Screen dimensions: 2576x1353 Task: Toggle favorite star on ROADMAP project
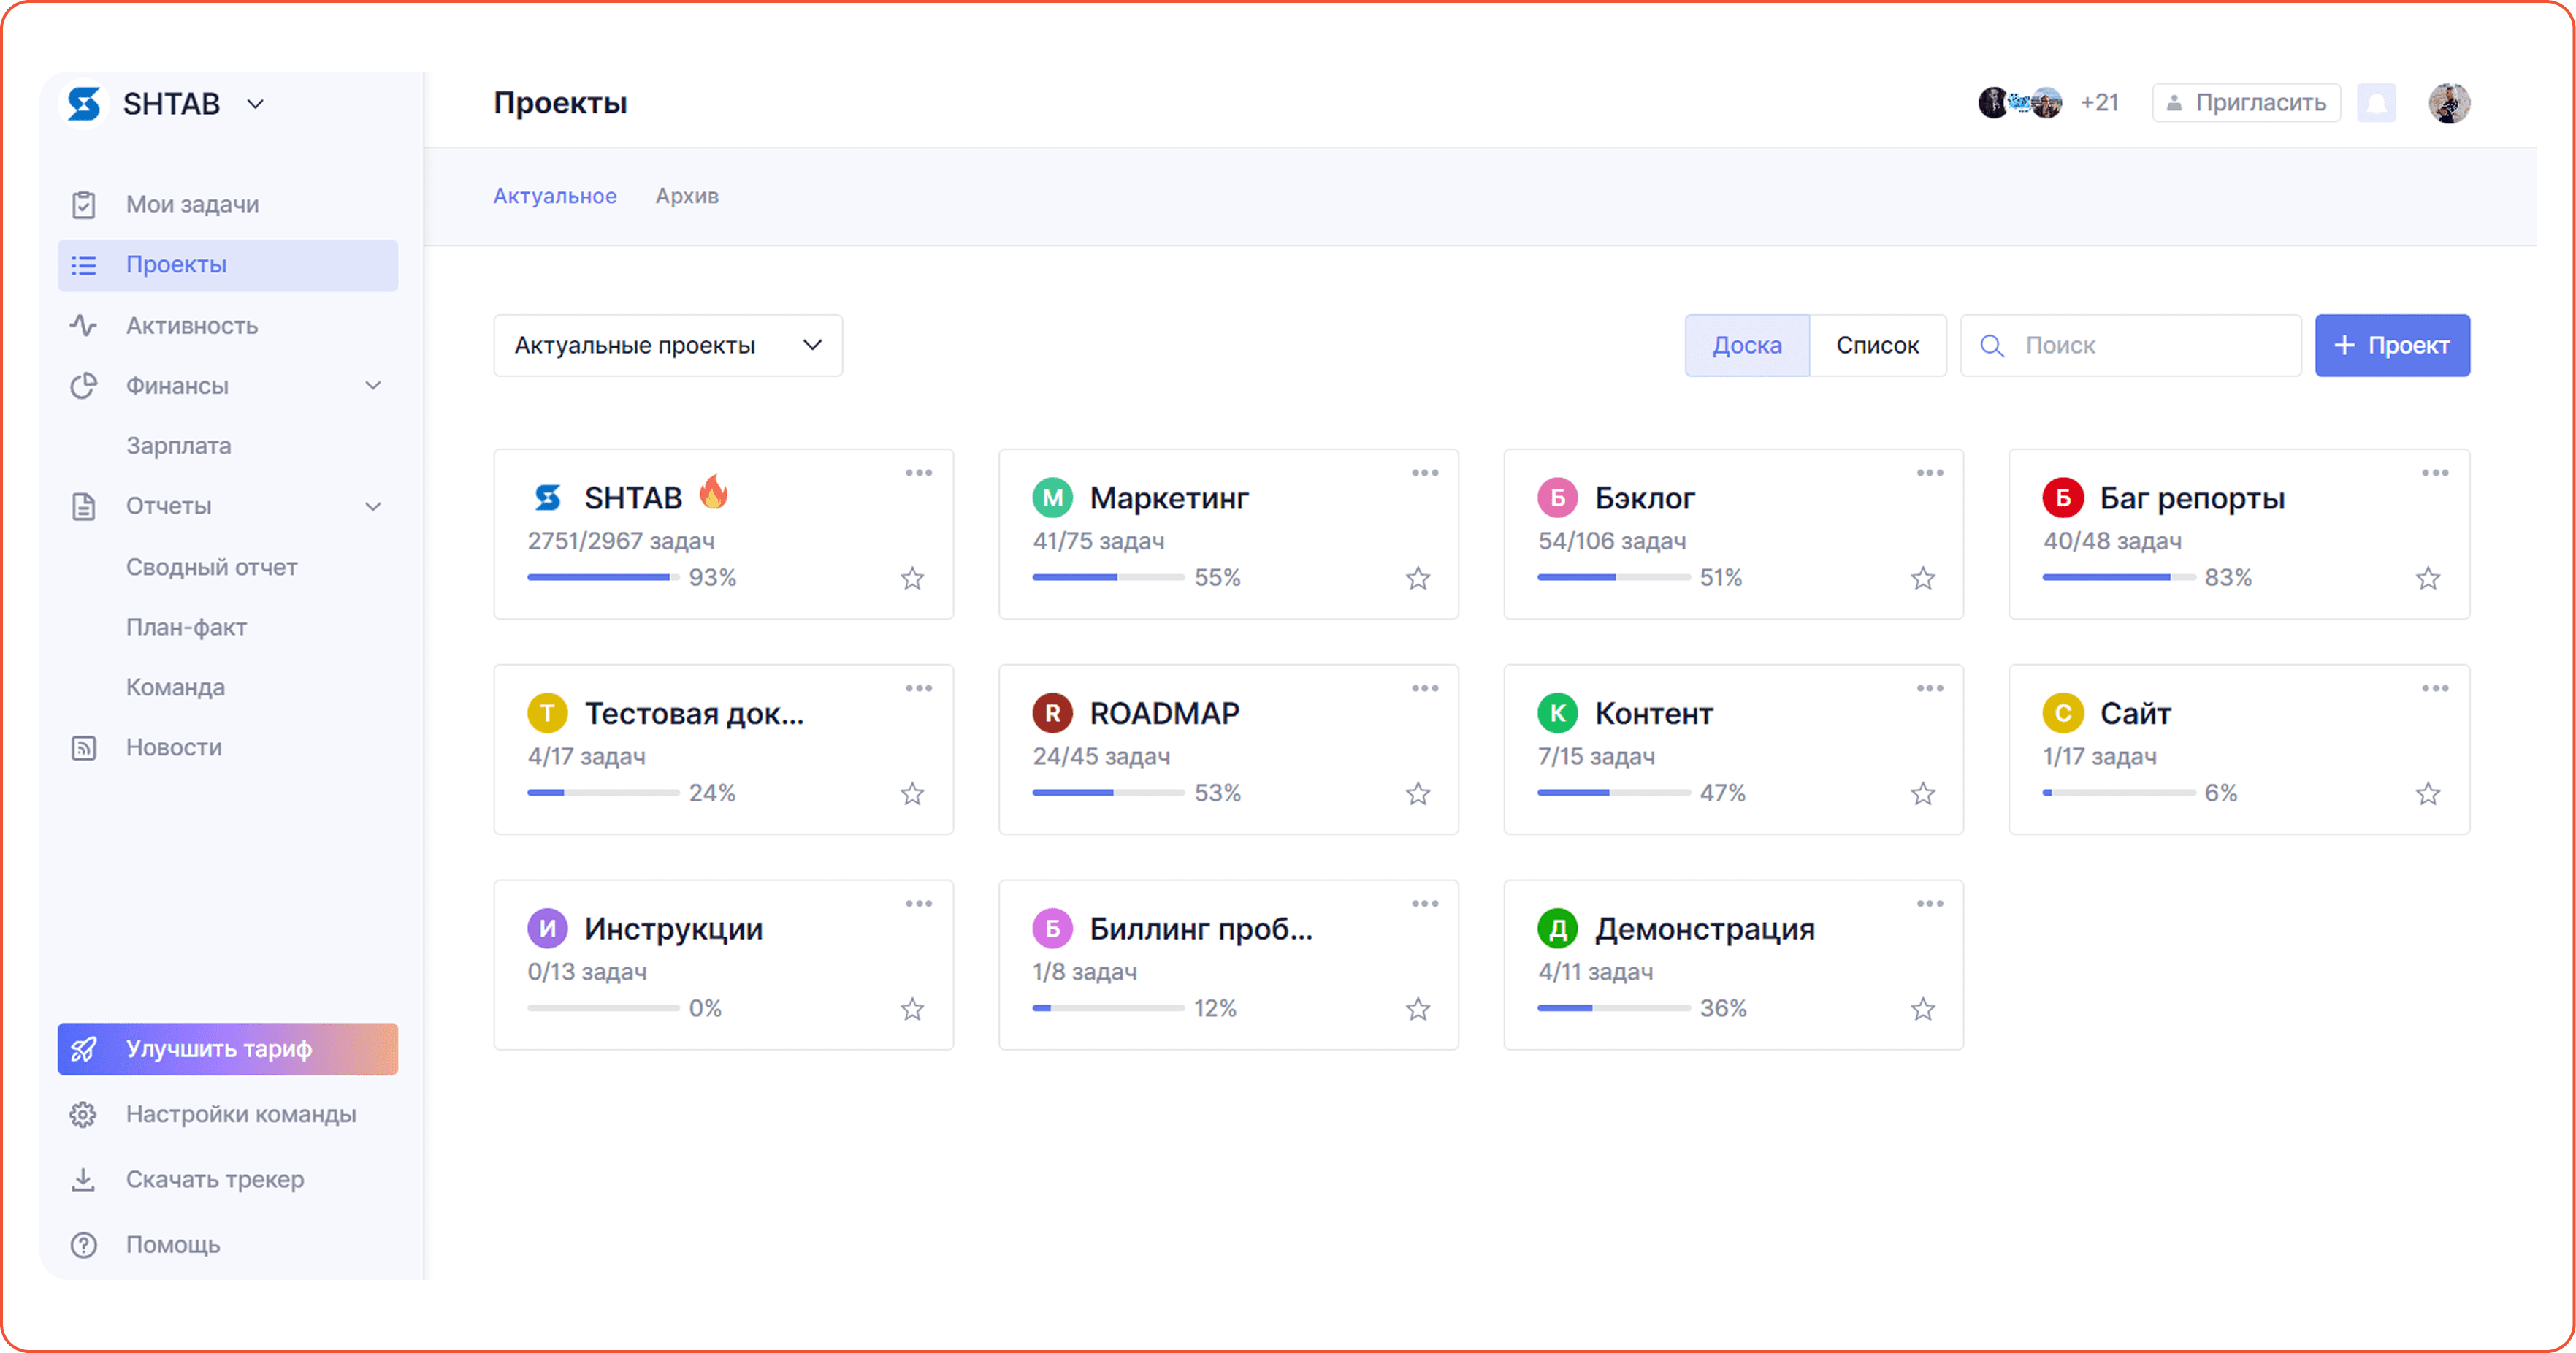pos(1417,794)
